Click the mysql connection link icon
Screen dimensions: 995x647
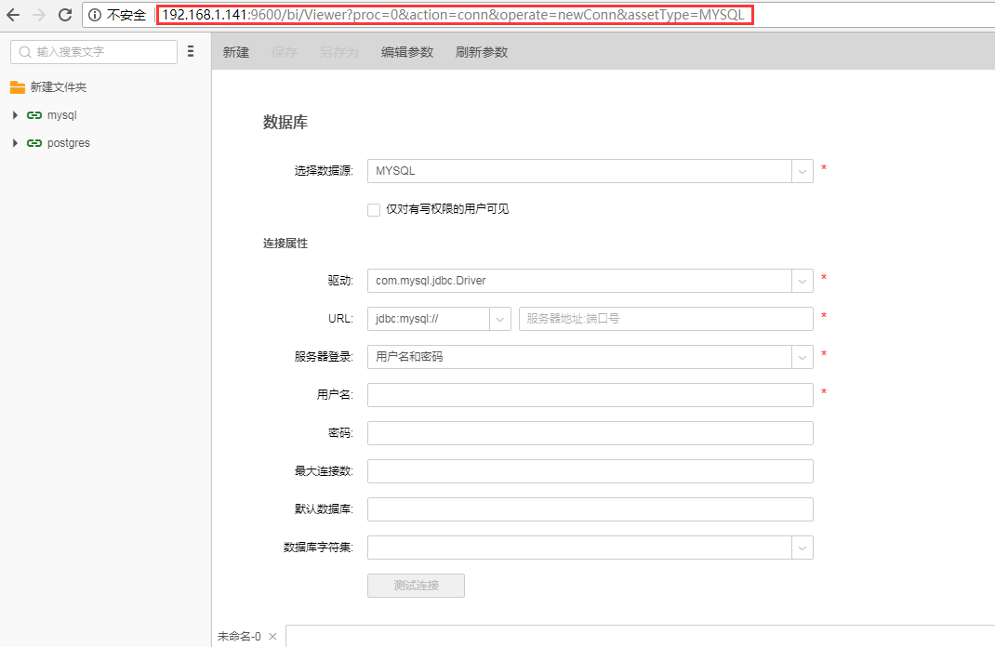tap(34, 115)
